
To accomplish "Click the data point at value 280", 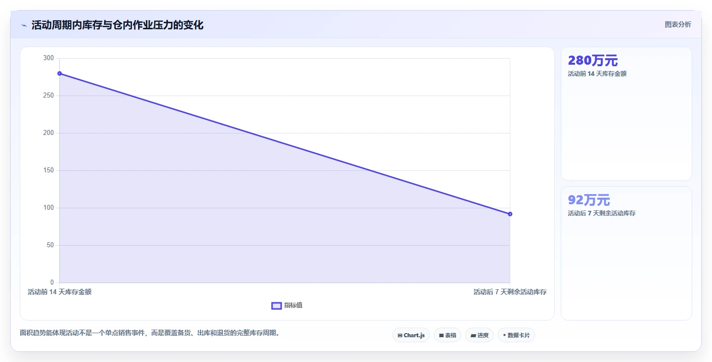I will coord(60,73).
